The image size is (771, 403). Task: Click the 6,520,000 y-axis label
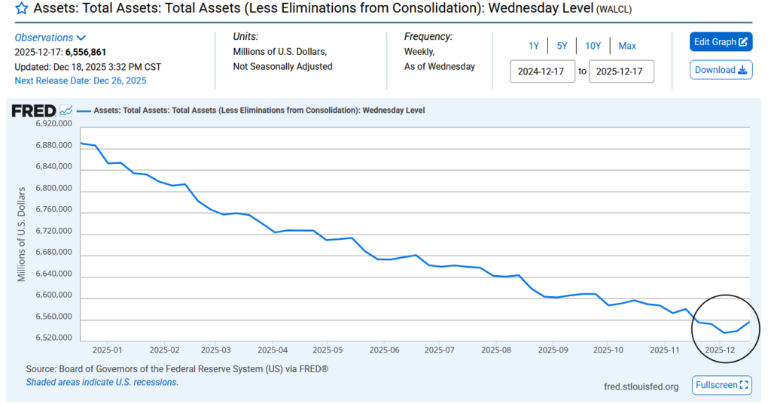[53, 338]
